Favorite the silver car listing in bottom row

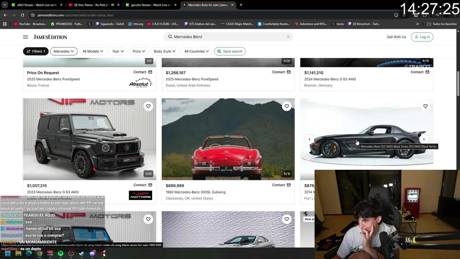coord(286,219)
